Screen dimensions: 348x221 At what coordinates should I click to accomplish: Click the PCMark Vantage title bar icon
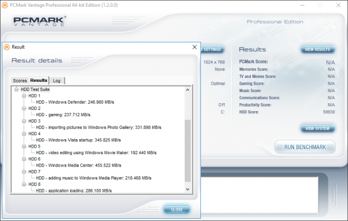[4, 5]
